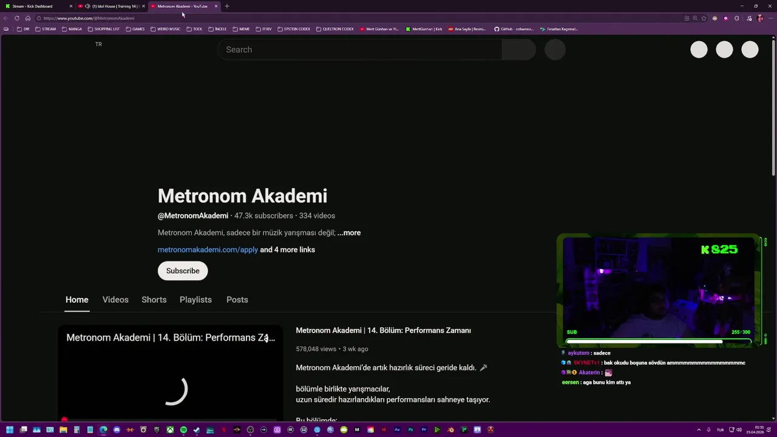Open Blender from the taskbar
Image resolution: width=777 pixels, height=437 pixels.
click(x=451, y=430)
